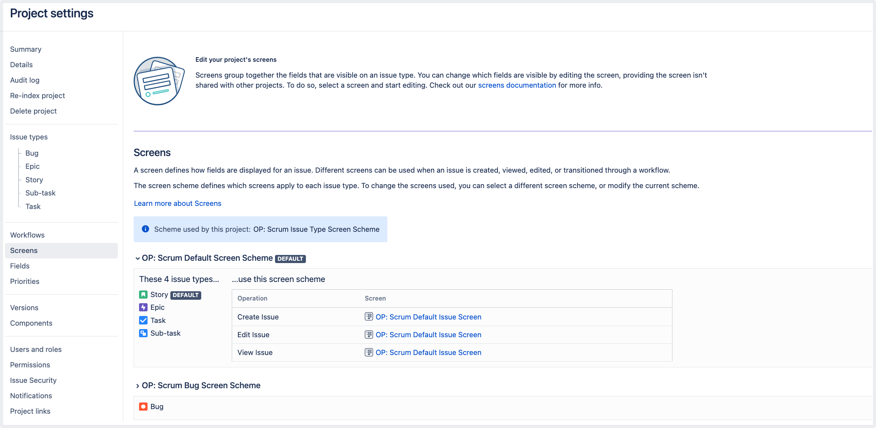Click the blue Task checkmark icon
Image resolution: width=876 pixels, height=428 pixels.
coord(143,320)
